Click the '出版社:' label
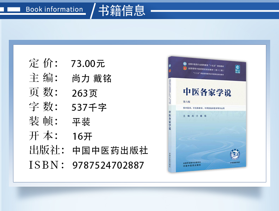The width and height of the screenshot is (279, 211). pos(47,150)
